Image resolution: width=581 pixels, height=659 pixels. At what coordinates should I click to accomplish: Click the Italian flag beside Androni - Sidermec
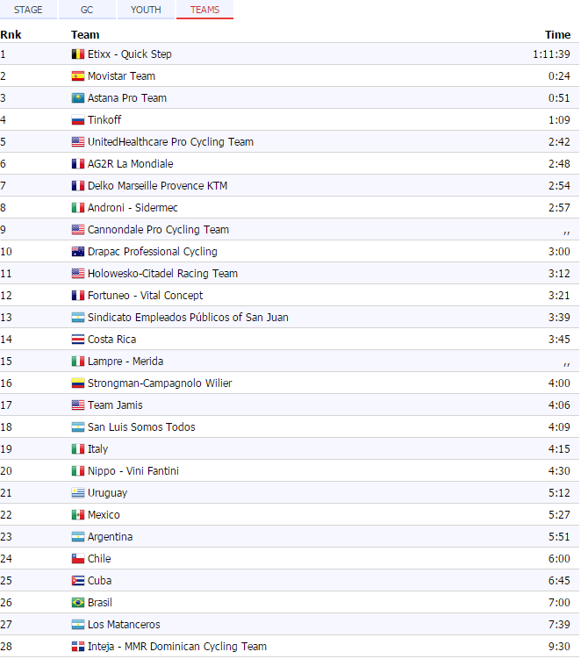tap(78, 208)
